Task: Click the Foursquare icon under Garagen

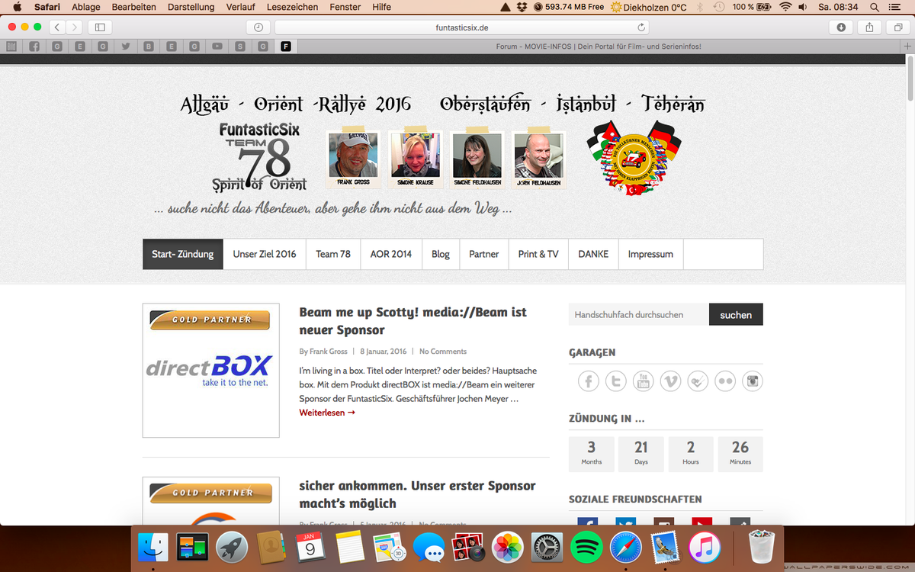Action: point(698,381)
